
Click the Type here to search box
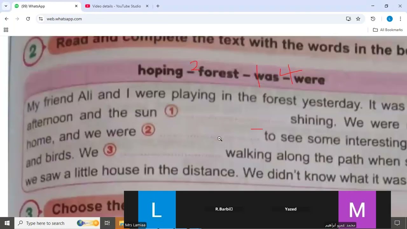click(57, 223)
